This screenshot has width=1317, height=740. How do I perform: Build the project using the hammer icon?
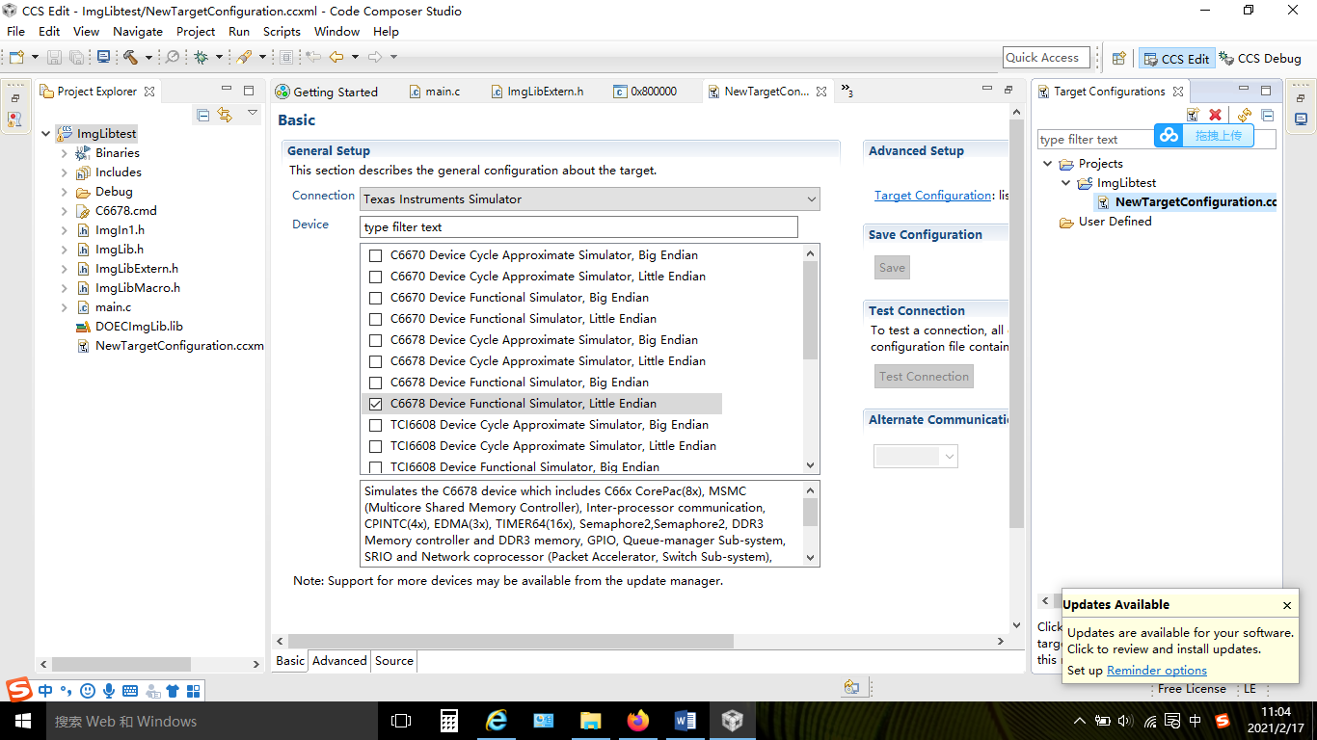129,56
